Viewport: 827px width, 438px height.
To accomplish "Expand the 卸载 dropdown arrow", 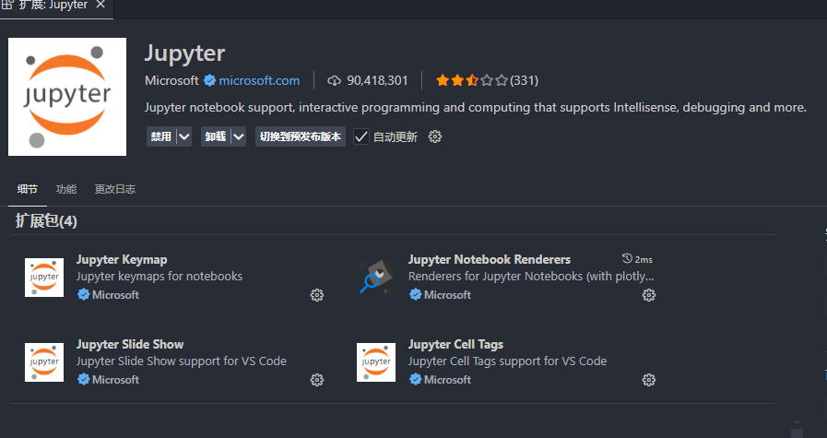I will point(239,136).
